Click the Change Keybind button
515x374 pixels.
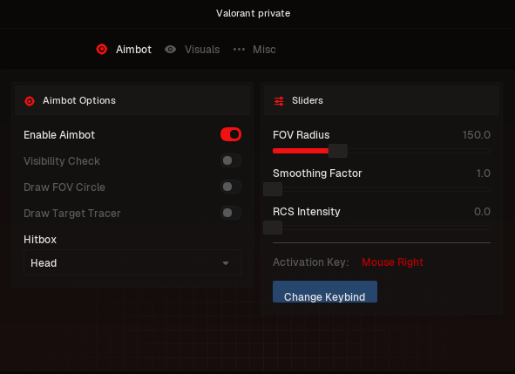[x=325, y=291]
